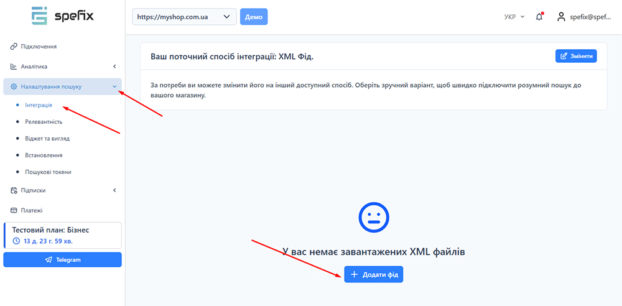Click the link icon next to Підключення

click(13, 47)
